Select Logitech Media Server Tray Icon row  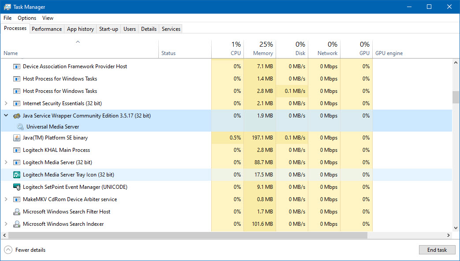point(226,175)
